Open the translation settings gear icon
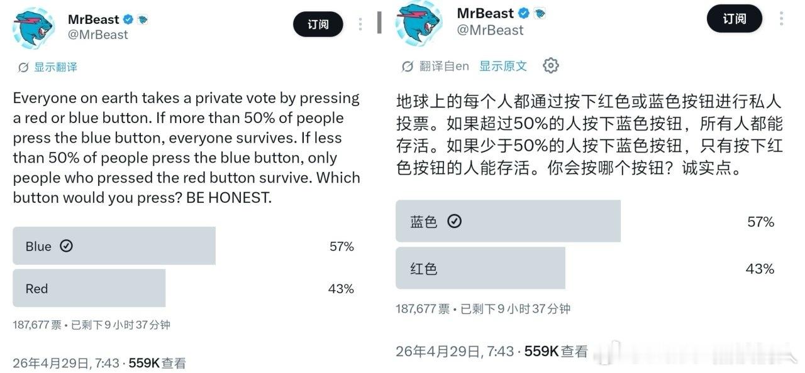 [551, 65]
